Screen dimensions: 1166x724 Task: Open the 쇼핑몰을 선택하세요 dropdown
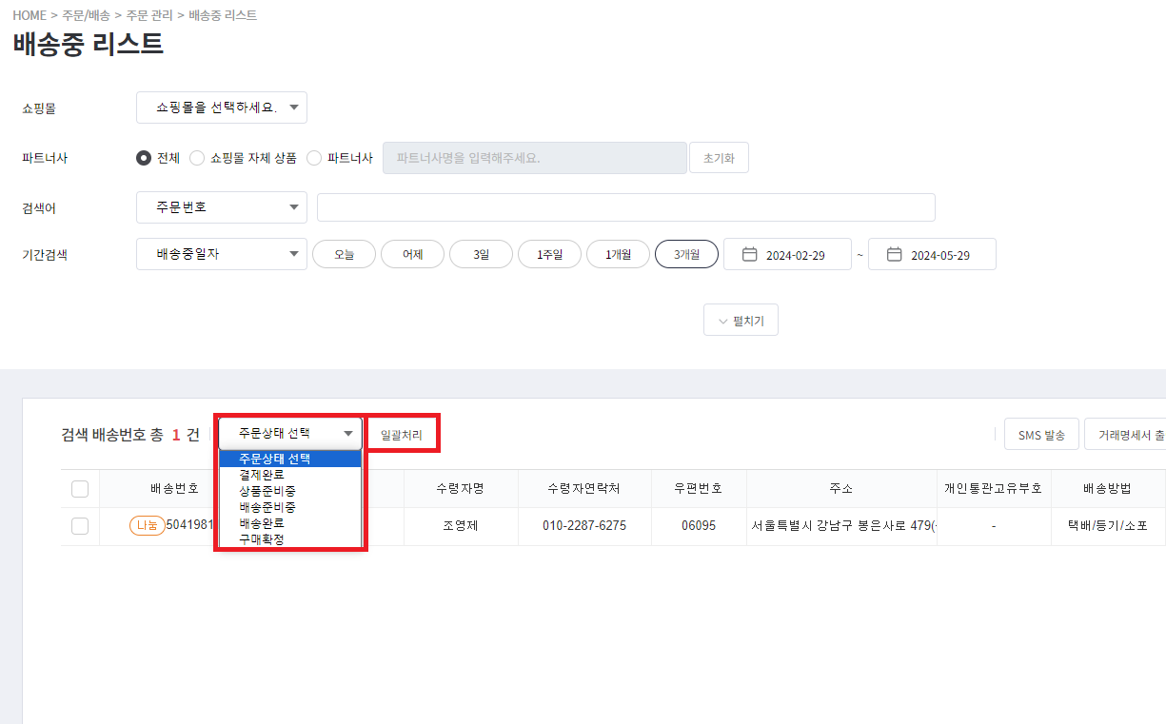point(222,108)
